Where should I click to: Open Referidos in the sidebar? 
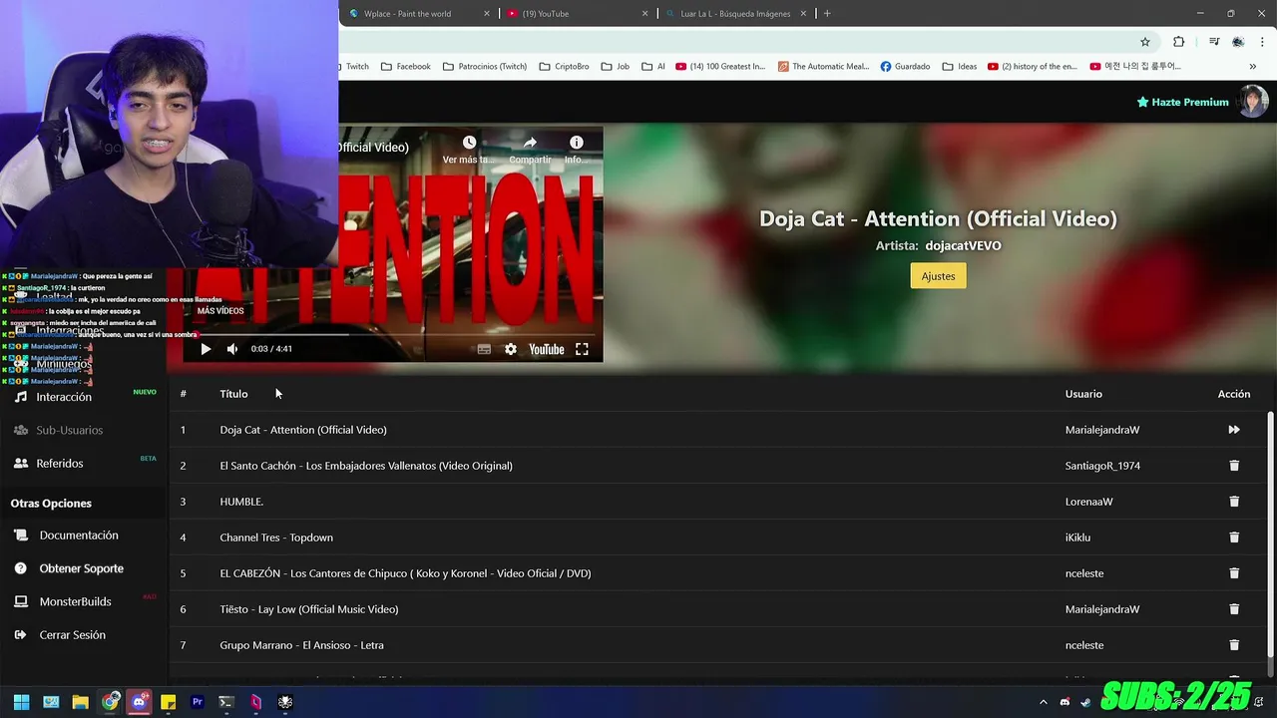[60, 464]
